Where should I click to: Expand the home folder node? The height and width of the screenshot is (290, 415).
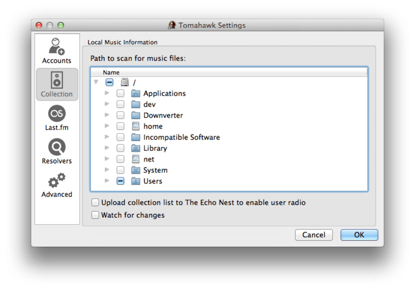[x=107, y=126]
